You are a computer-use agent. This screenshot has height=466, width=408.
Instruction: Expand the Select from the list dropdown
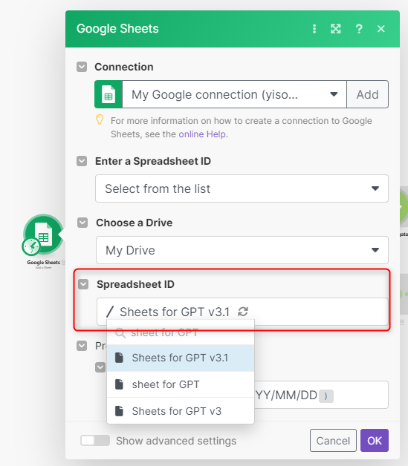coord(242,188)
